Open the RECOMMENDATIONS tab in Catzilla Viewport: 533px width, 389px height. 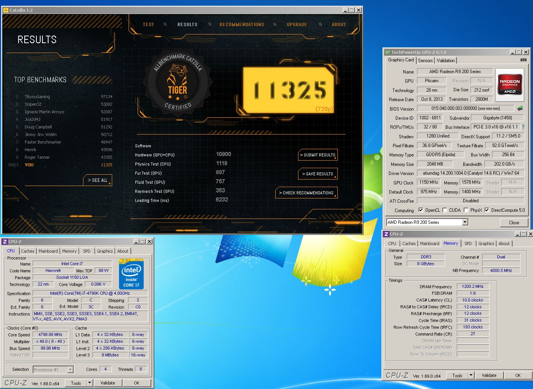242,25
